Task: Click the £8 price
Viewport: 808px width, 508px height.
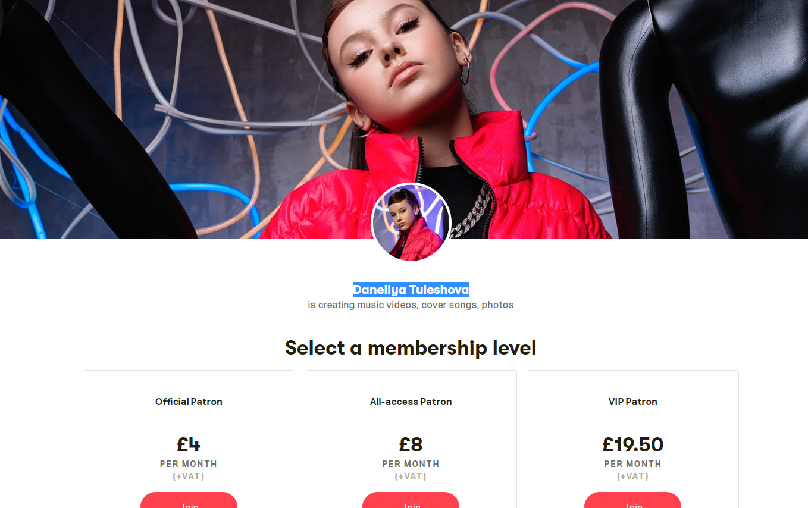Action: coord(411,444)
